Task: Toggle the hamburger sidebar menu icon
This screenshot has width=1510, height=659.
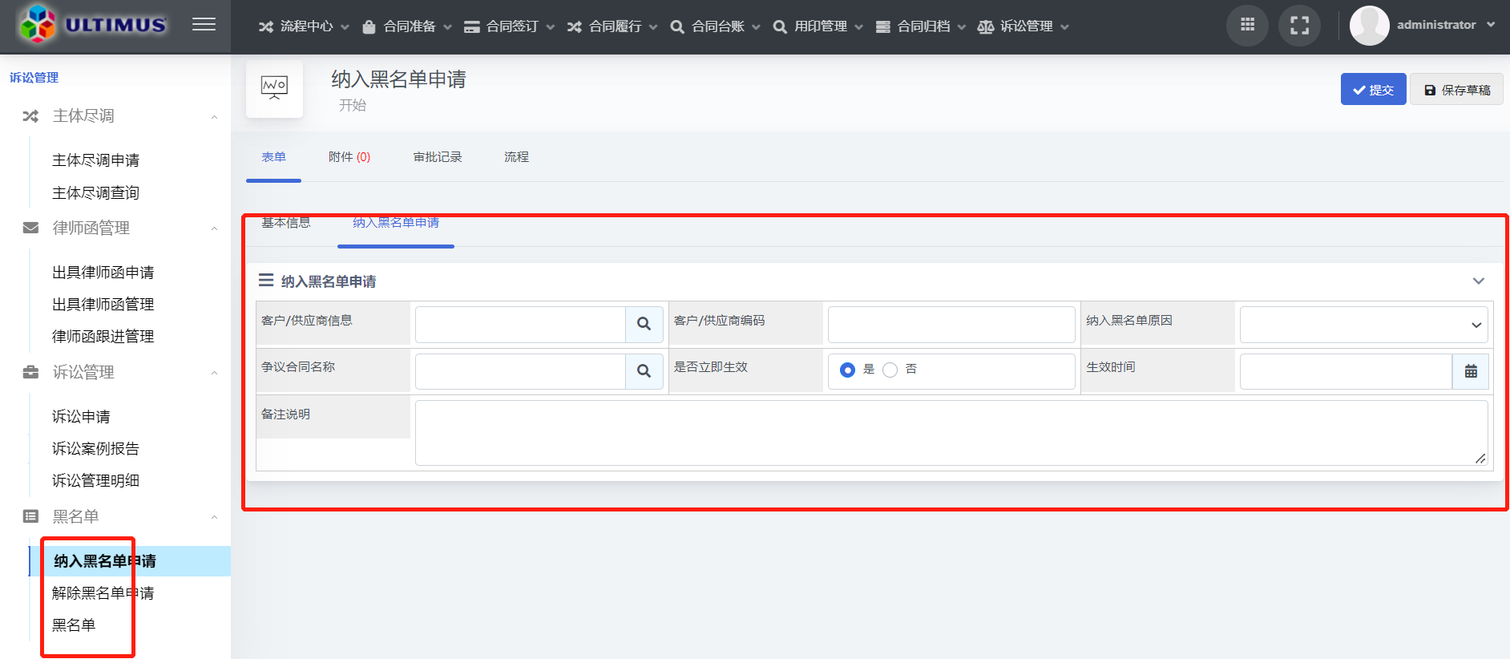Action: [204, 25]
